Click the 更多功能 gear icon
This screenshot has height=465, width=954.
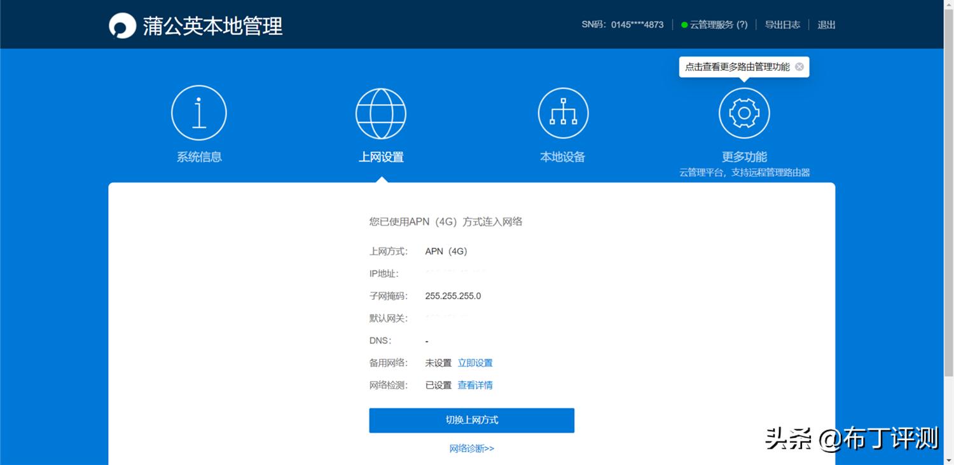(x=744, y=112)
